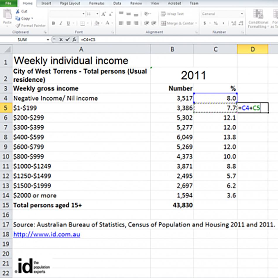Screen dimensions: 278x278
Task: Toggle Merge & Center
Action: click(x=177, y=23)
